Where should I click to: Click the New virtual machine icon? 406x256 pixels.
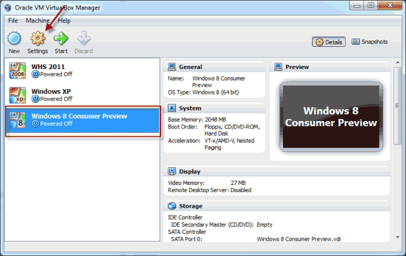[14, 38]
